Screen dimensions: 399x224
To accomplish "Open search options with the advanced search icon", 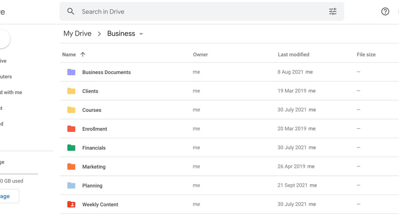I will coord(333,11).
